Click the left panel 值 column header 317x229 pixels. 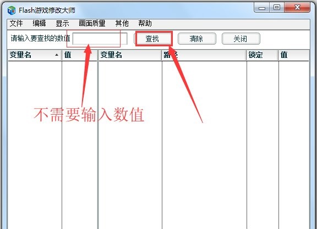coord(79,55)
